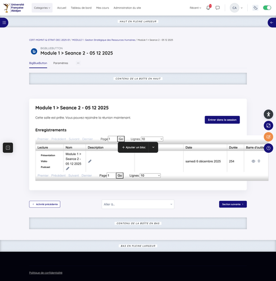Switch to the Paramètres tab
This screenshot has width=276, height=281.
(61, 63)
